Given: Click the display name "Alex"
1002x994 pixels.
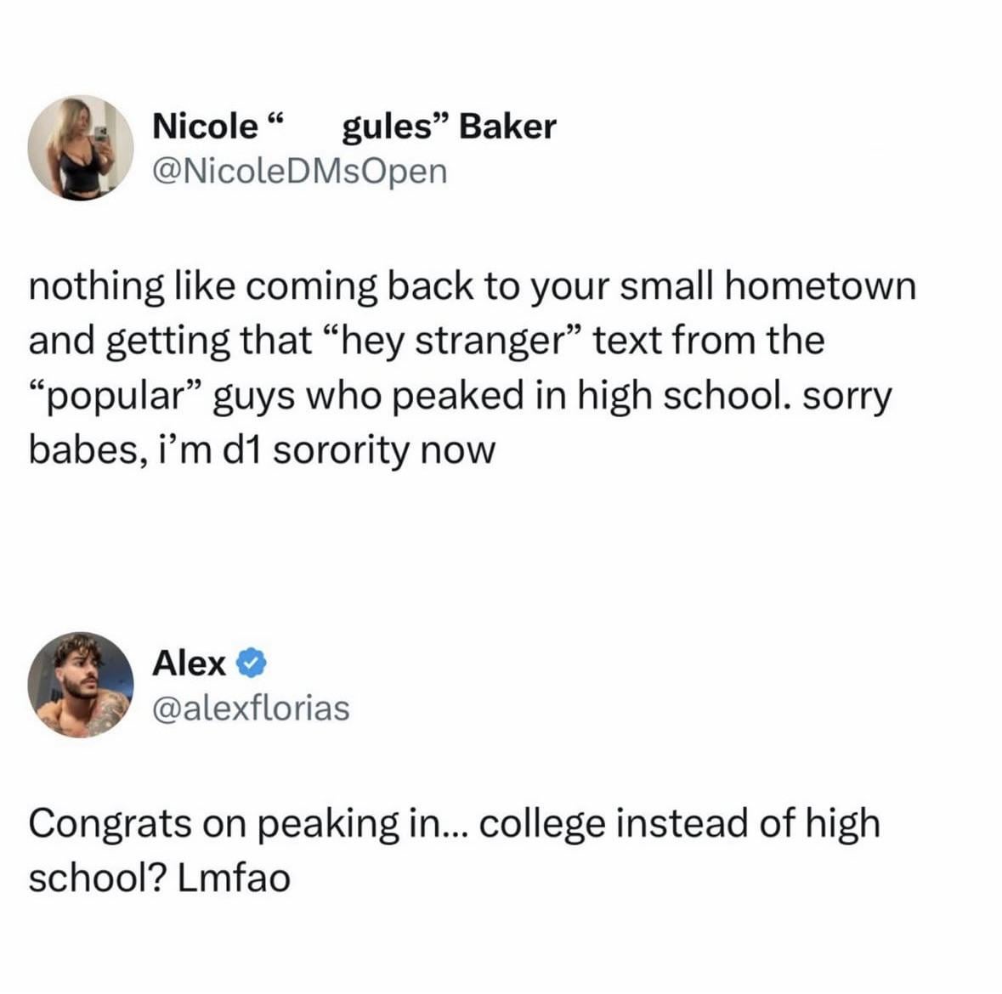Looking at the screenshot, I should click(x=189, y=663).
